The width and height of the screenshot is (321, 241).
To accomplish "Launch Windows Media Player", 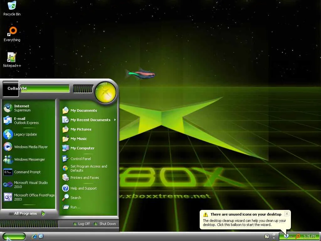I will (29, 147).
